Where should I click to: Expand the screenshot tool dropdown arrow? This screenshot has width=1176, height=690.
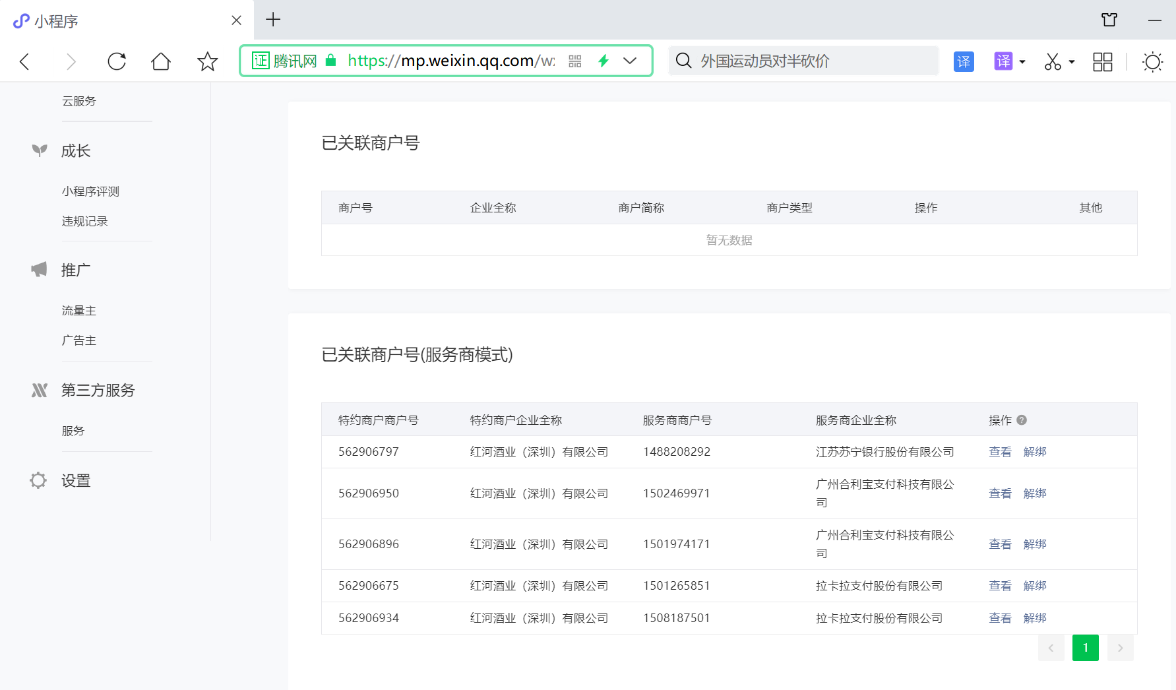pyautogui.click(x=1072, y=62)
